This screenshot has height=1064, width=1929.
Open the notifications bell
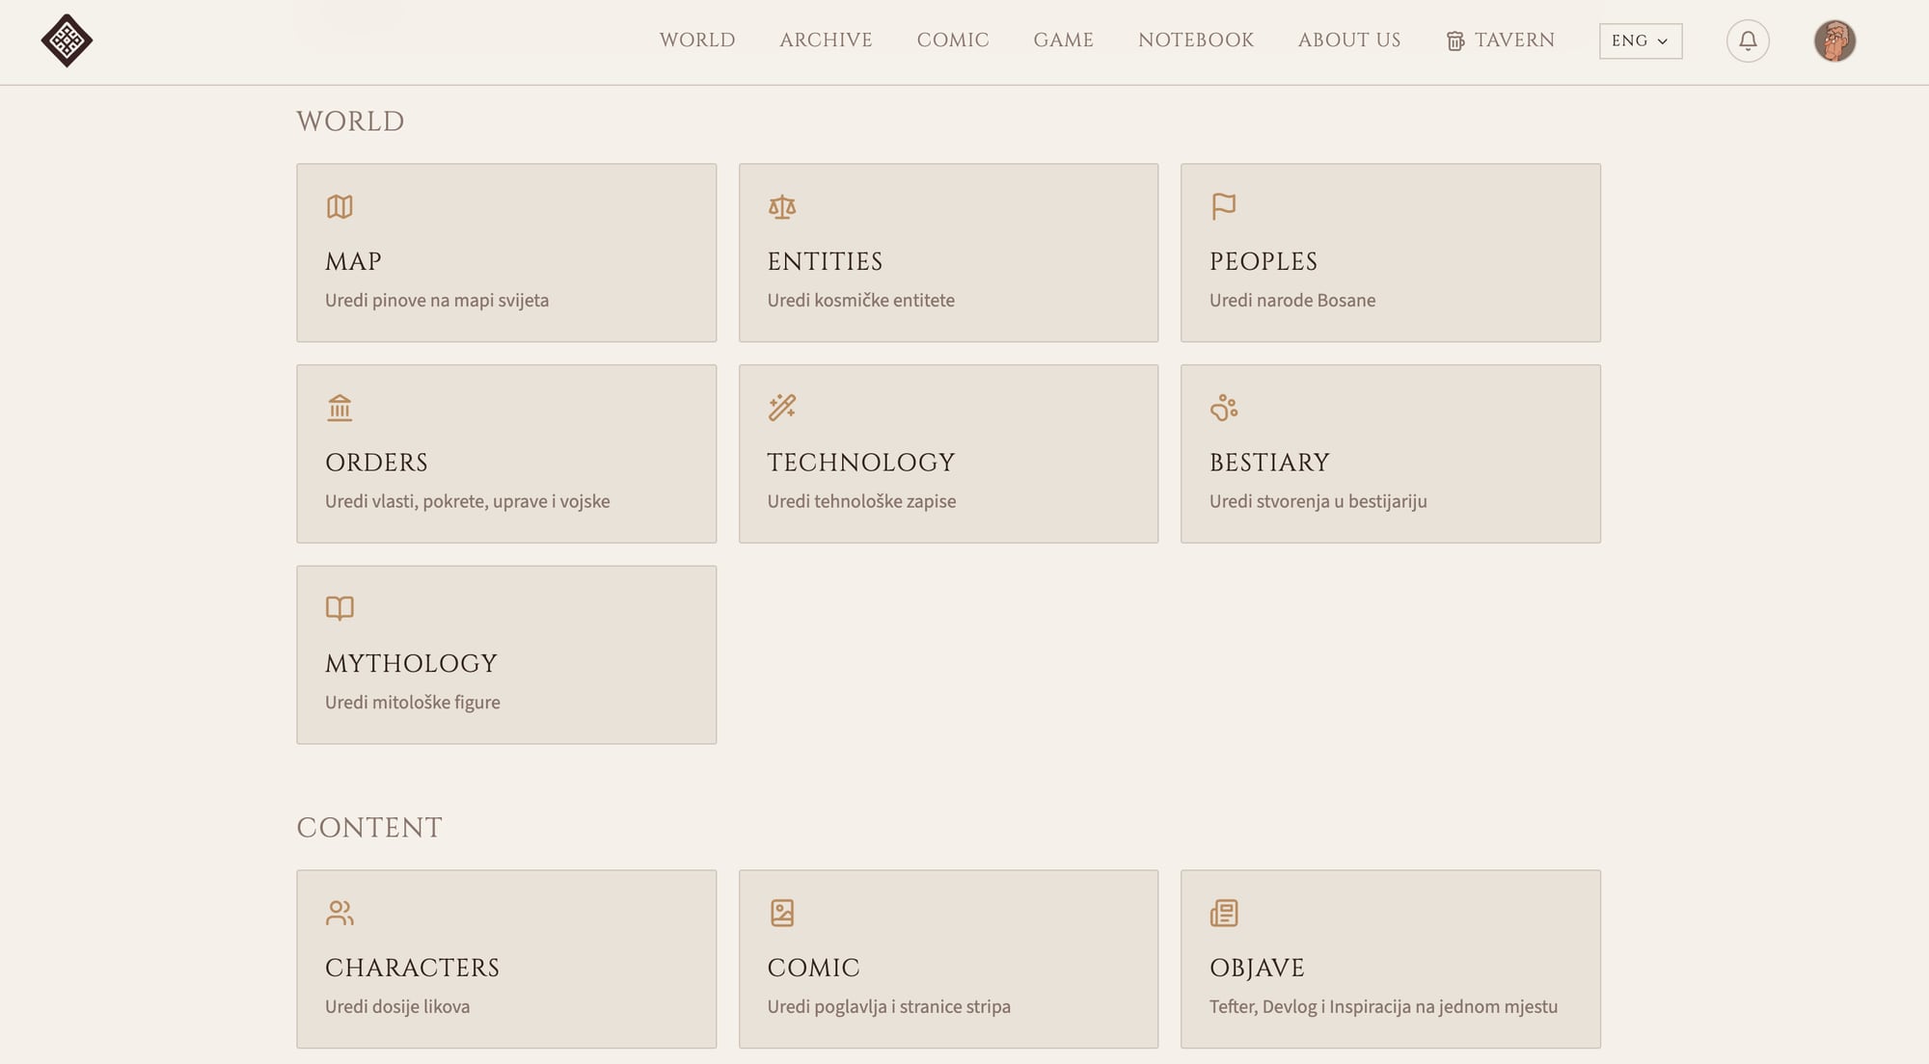pos(1748,40)
